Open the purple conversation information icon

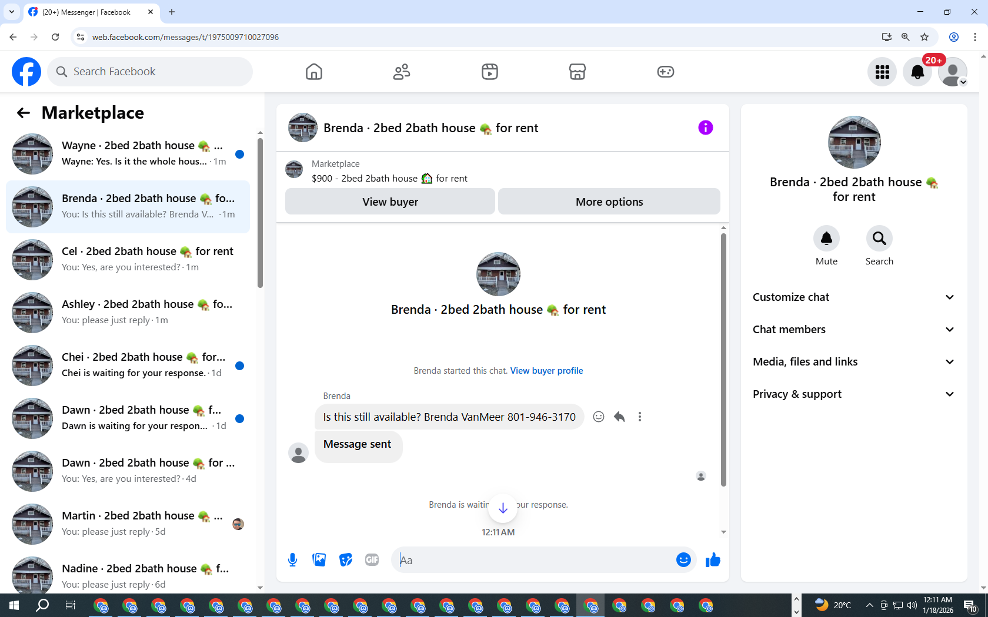point(706,128)
